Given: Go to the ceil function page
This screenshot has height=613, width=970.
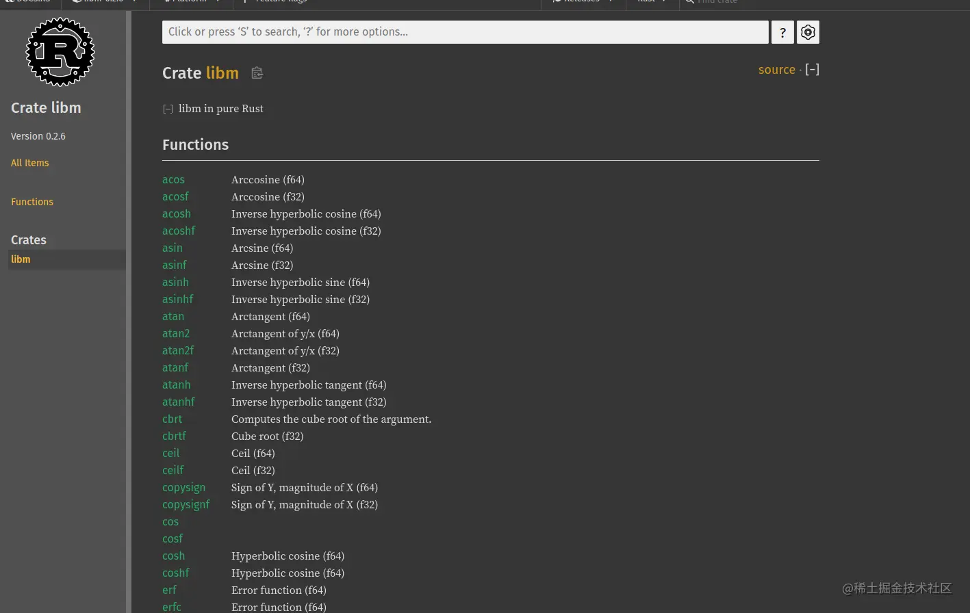Looking at the screenshot, I should click(171, 453).
